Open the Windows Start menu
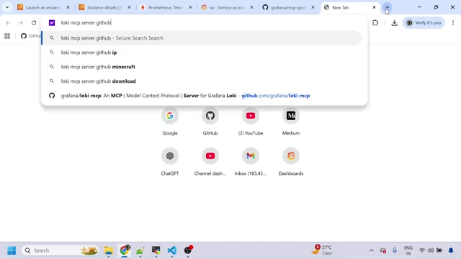Screen dimensions: 461x259 coord(12,250)
